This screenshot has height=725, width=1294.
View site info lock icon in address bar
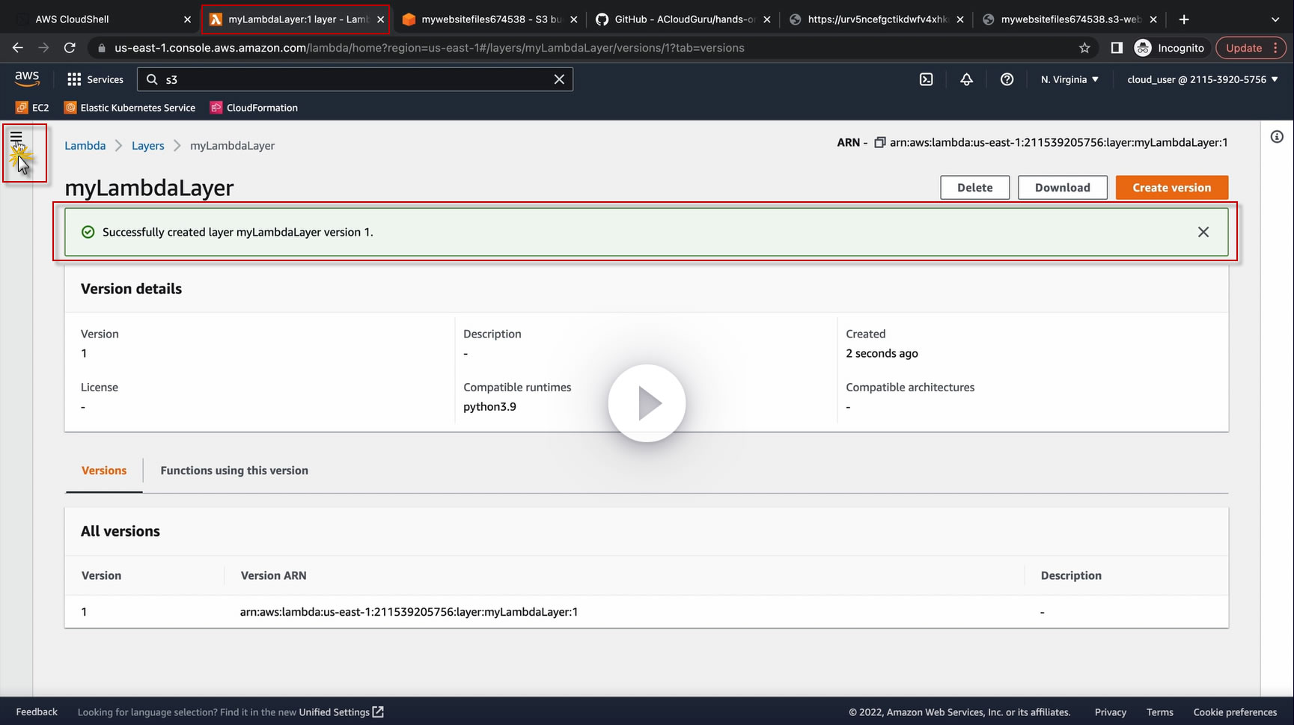click(x=101, y=48)
